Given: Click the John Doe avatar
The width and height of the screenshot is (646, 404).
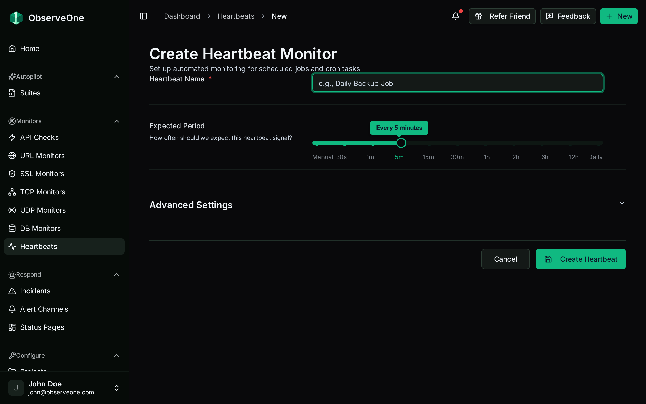Looking at the screenshot, I should point(16,388).
